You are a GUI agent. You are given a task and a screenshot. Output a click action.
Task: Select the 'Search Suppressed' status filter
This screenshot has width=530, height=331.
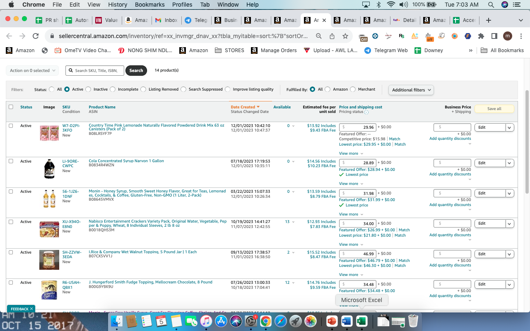(184, 89)
